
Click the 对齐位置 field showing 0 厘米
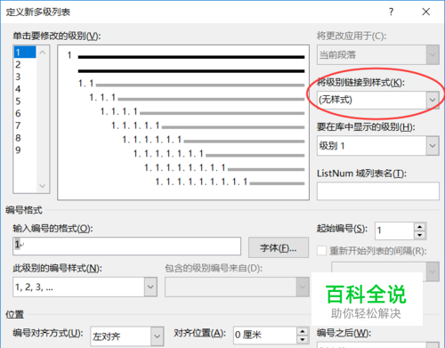[265, 336]
